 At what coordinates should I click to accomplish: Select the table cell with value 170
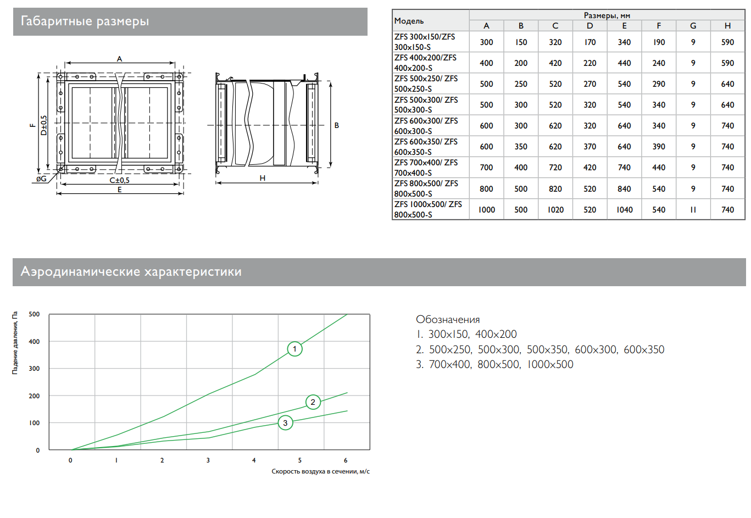pyautogui.click(x=590, y=42)
